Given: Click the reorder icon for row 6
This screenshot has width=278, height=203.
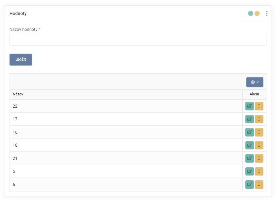Looking at the screenshot, I should pyautogui.click(x=259, y=185).
